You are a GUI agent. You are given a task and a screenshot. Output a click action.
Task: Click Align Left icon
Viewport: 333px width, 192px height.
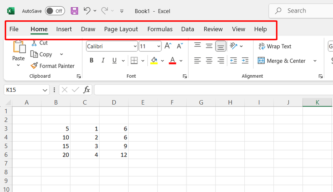pos(197,61)
